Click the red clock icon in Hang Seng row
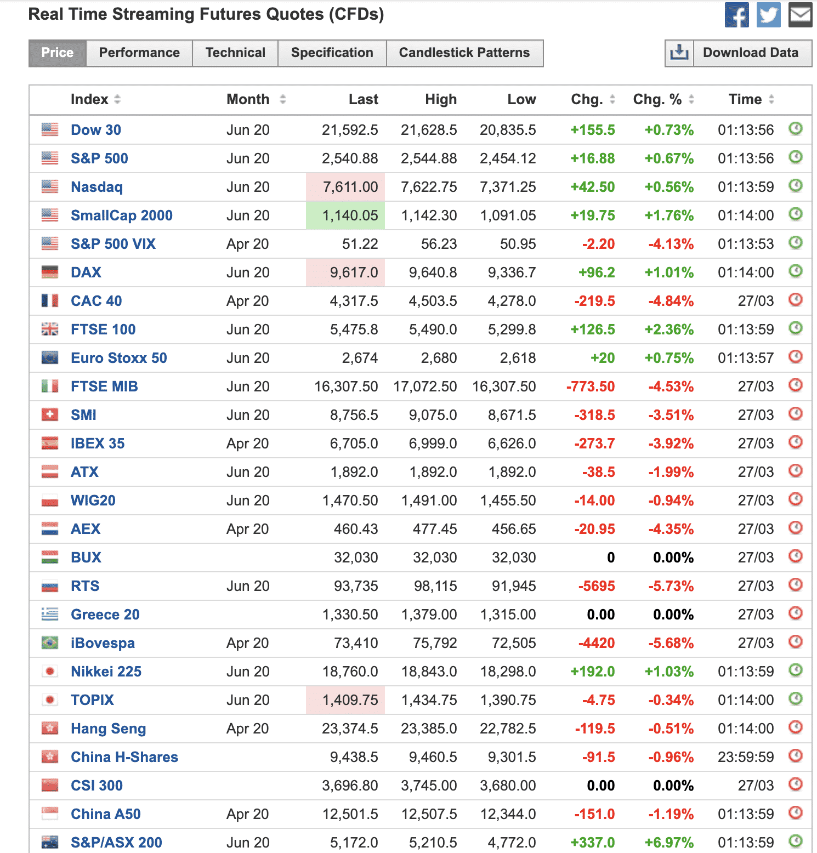Image resolution: width=817 pixels, height=853 pixels. click(796, 727)
